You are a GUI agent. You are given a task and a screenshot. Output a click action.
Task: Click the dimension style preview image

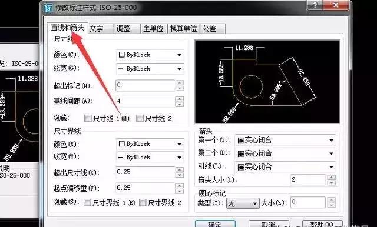tap(267, 82)
